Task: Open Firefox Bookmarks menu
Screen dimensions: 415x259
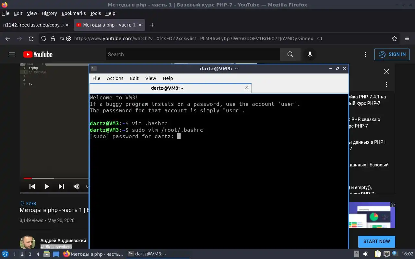Action: tap(74, 13)
